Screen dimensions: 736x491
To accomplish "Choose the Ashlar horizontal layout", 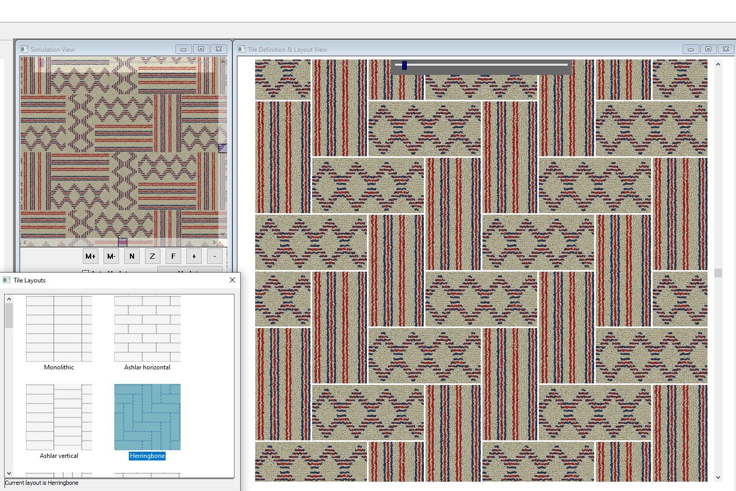I will (146, 328).
